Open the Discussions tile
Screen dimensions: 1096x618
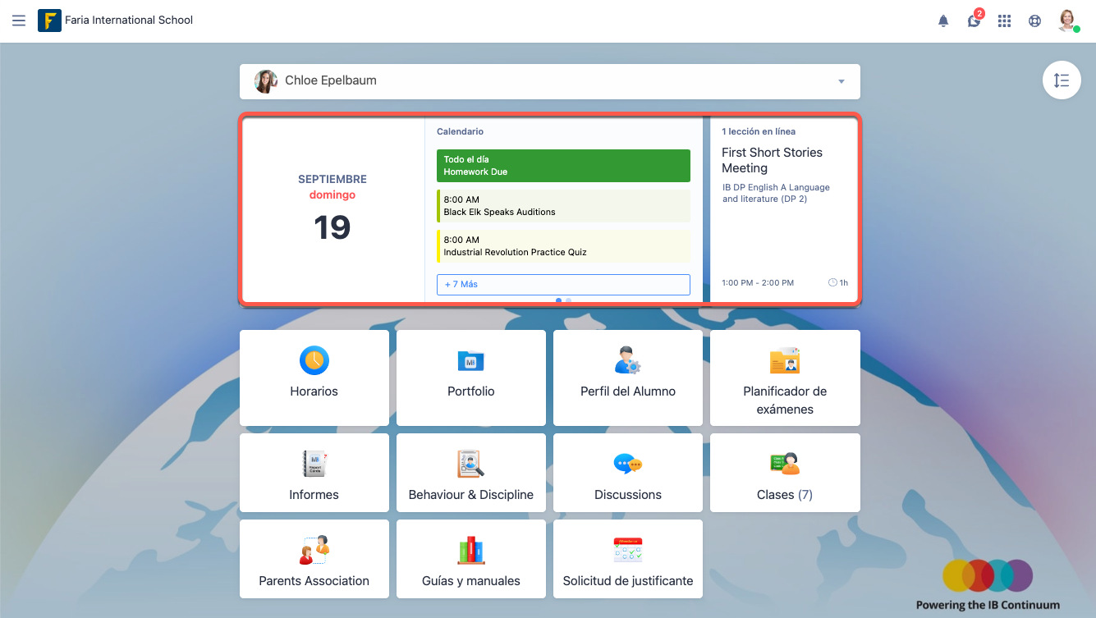[x=627, y=474]
